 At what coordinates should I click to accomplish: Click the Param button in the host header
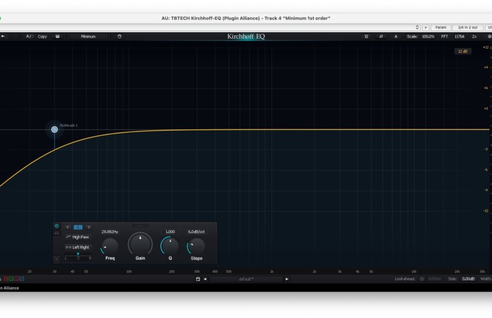pyautogui.click(x=440, y=27)
